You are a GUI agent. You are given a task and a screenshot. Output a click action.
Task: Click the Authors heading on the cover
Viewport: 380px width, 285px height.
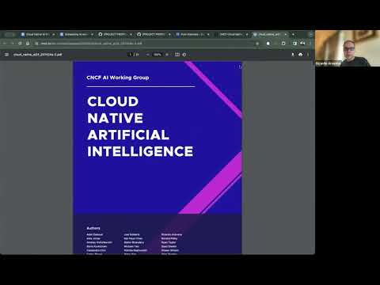click(x=93, y=228)
